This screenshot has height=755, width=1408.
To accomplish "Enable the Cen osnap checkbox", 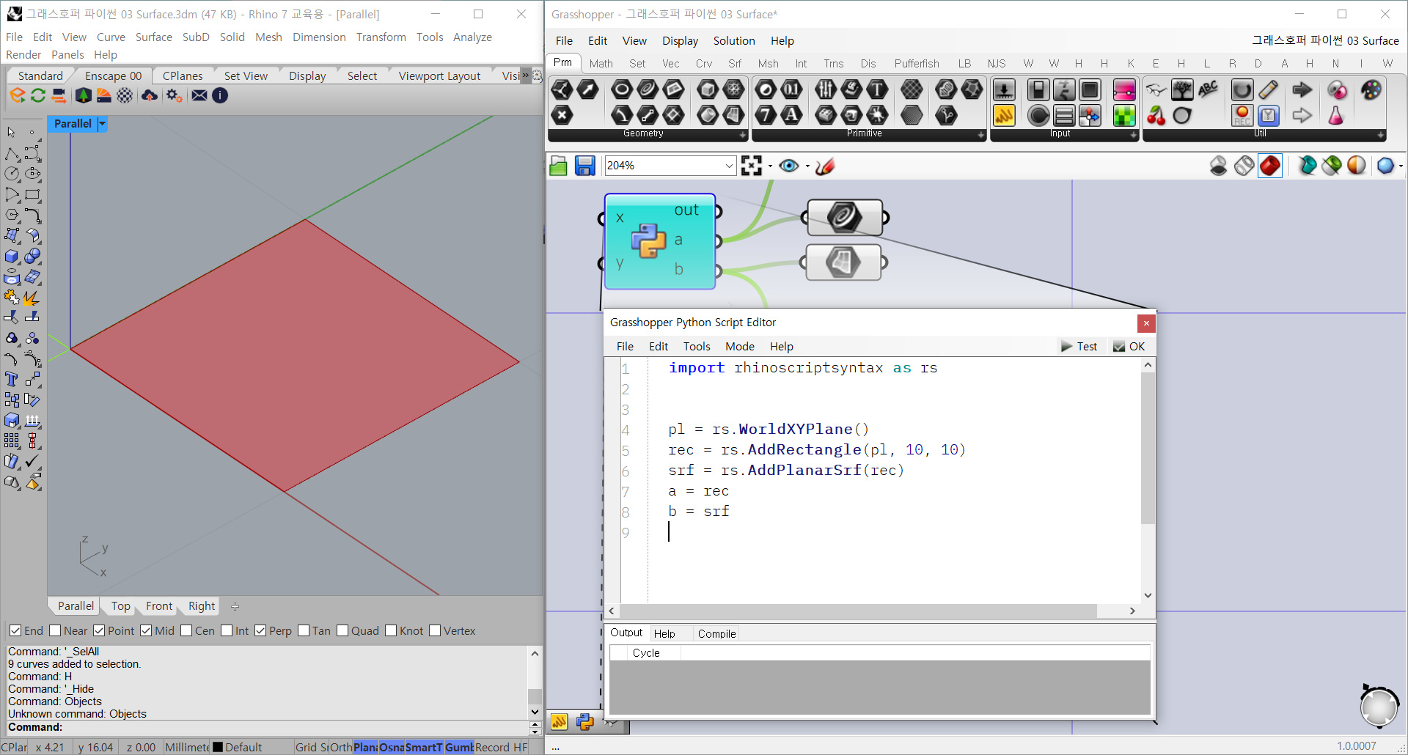I will [x=186, y=630].
